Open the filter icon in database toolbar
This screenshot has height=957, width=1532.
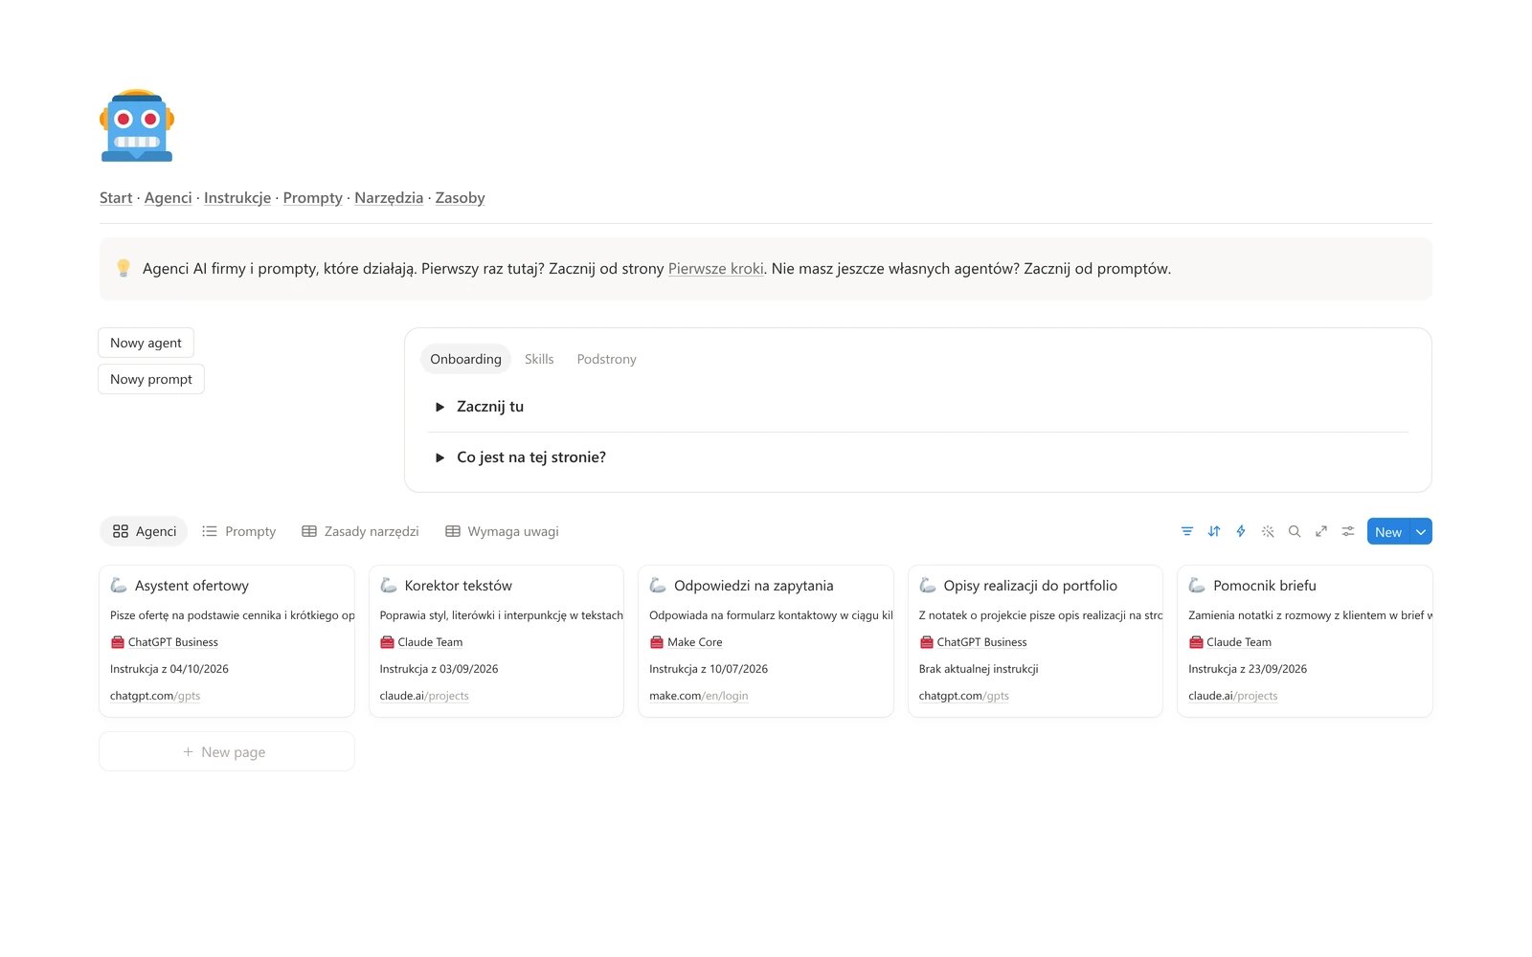(1187, 531)
